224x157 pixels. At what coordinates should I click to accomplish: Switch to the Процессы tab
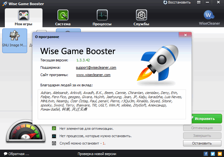tap(102, 18)
